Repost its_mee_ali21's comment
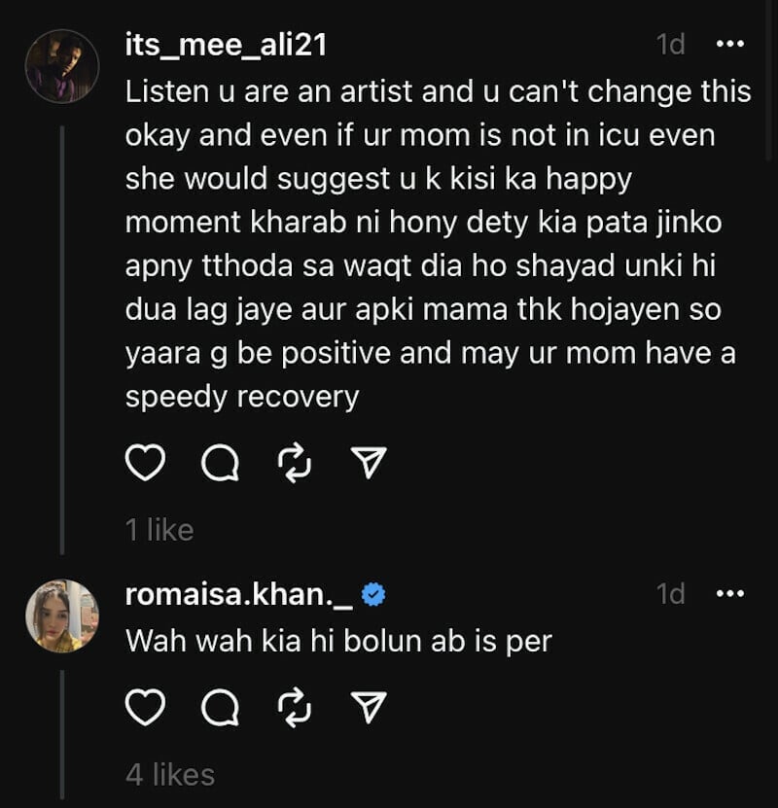Image resolution: width=778 pixels, height=808 pixels. point(293,466)
